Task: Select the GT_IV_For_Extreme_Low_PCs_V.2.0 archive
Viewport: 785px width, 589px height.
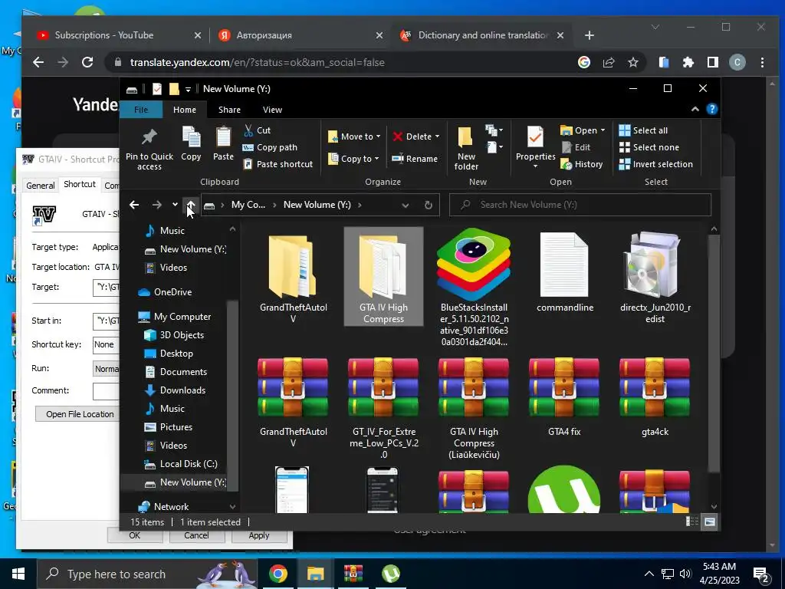Action: click(383, 408)
